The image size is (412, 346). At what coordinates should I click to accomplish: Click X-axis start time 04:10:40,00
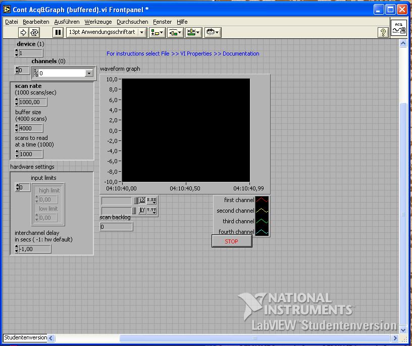point(121,188)
